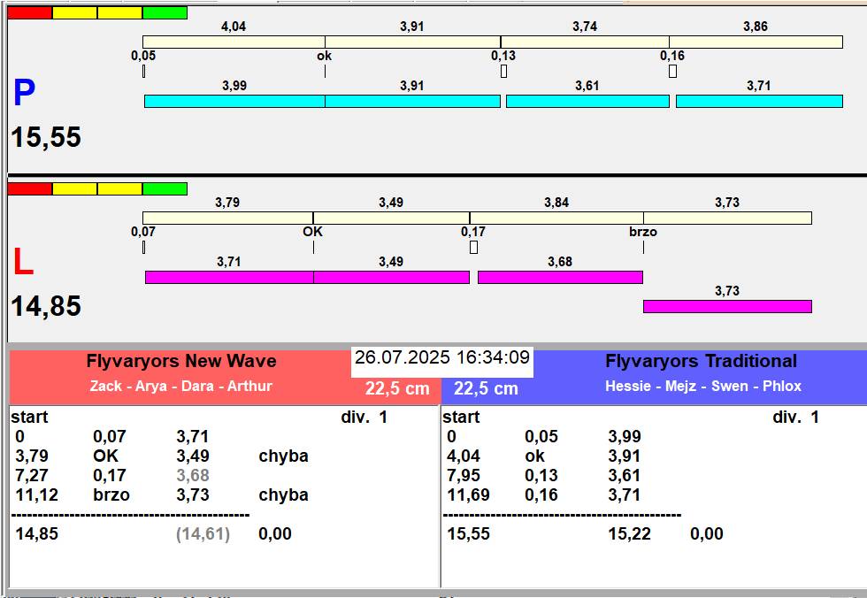Image resolution: width=867 pixels, height=598 pixels.
Task: Click the small marker box under 0,16
Action: tap(672, 72)
